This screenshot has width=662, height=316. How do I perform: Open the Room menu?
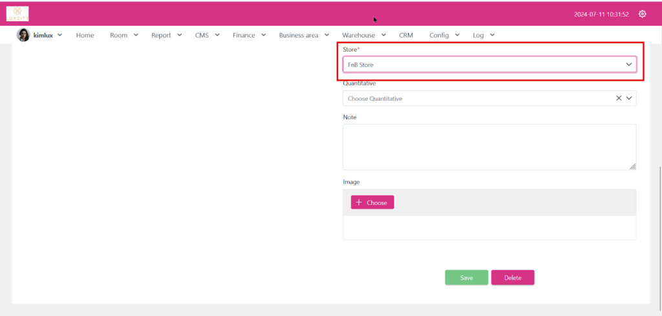pos(123,35)
